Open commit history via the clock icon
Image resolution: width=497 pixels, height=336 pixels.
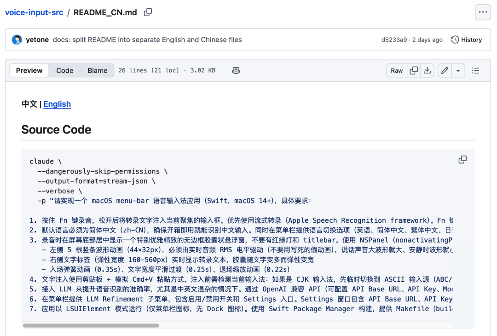455,40
